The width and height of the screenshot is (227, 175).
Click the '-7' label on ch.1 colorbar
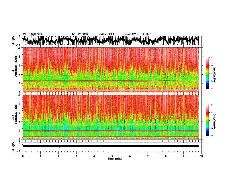[x=211, y=89]
